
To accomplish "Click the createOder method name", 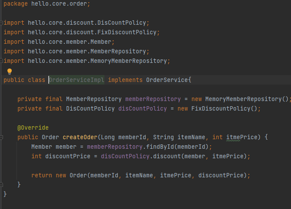I will click(80, 137).
